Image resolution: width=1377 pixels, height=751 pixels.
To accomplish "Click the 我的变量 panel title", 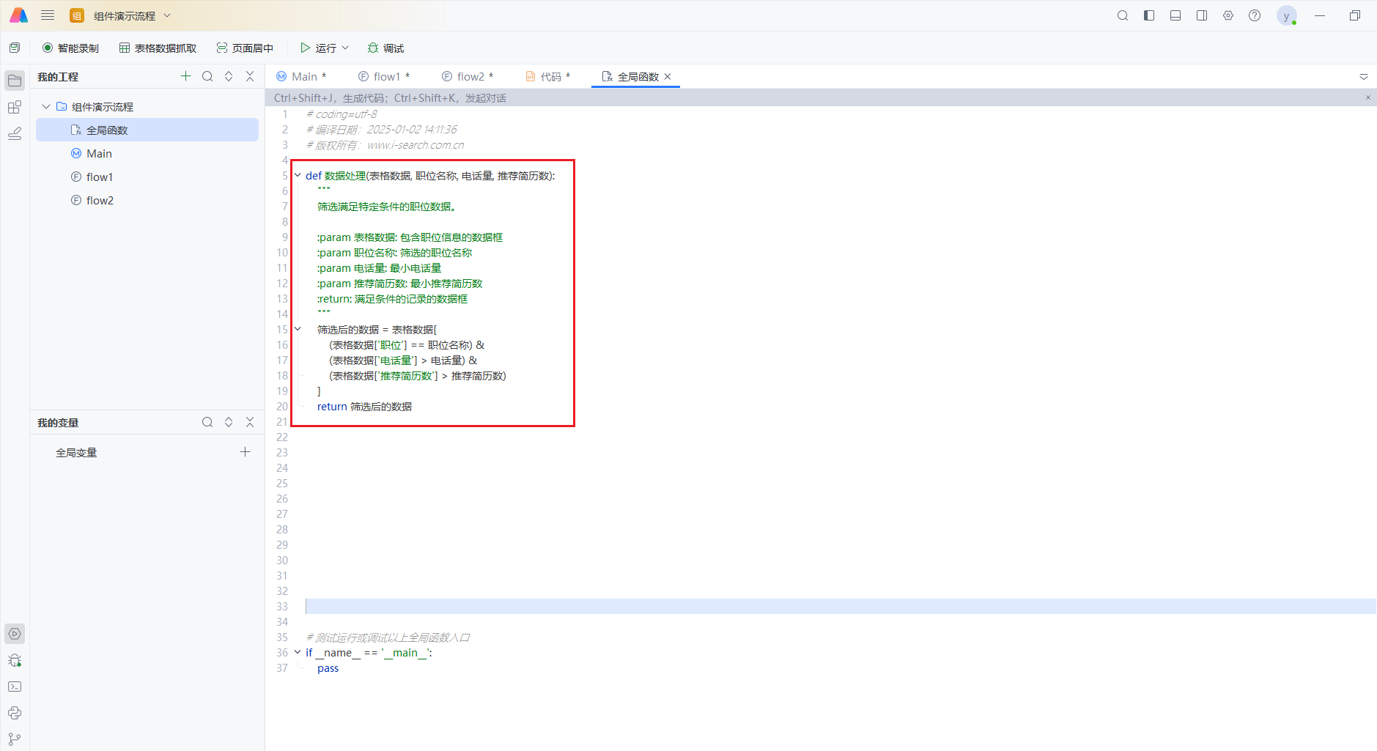I will (58, 422).
